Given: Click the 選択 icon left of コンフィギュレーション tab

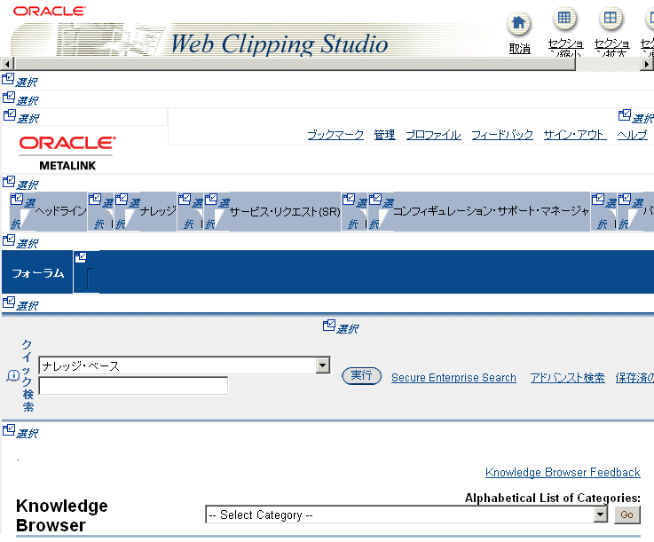Looking at the screenshot, I should (x=375, y=200).
